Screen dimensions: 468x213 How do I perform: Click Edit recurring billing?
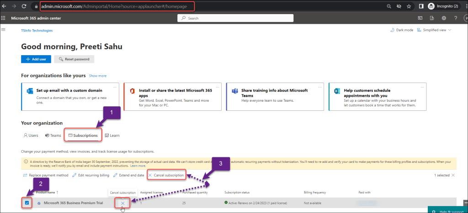pyautogui.click(x=91, y=175)
